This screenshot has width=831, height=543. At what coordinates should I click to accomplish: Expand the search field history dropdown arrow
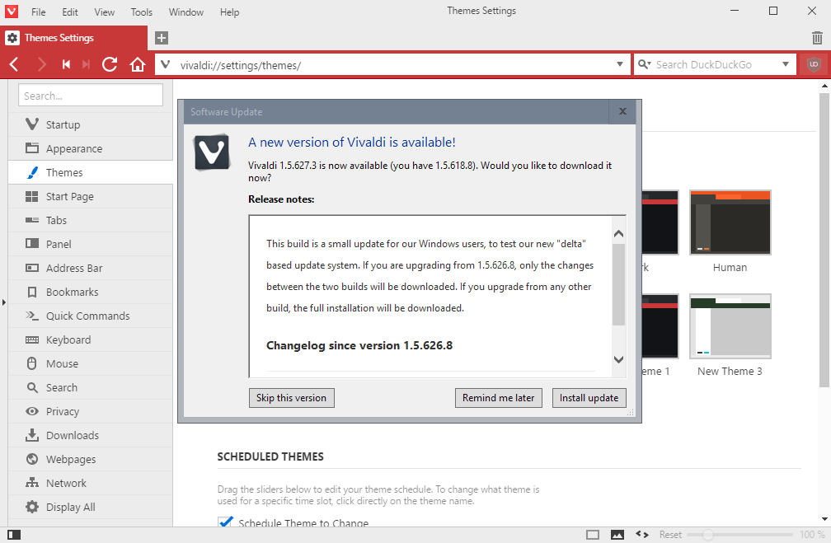786,64
